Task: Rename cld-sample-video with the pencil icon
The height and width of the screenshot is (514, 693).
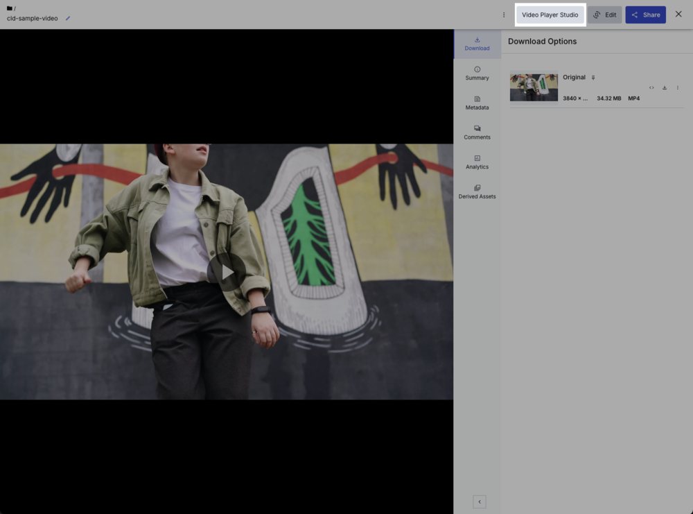Action: [67, 19]
